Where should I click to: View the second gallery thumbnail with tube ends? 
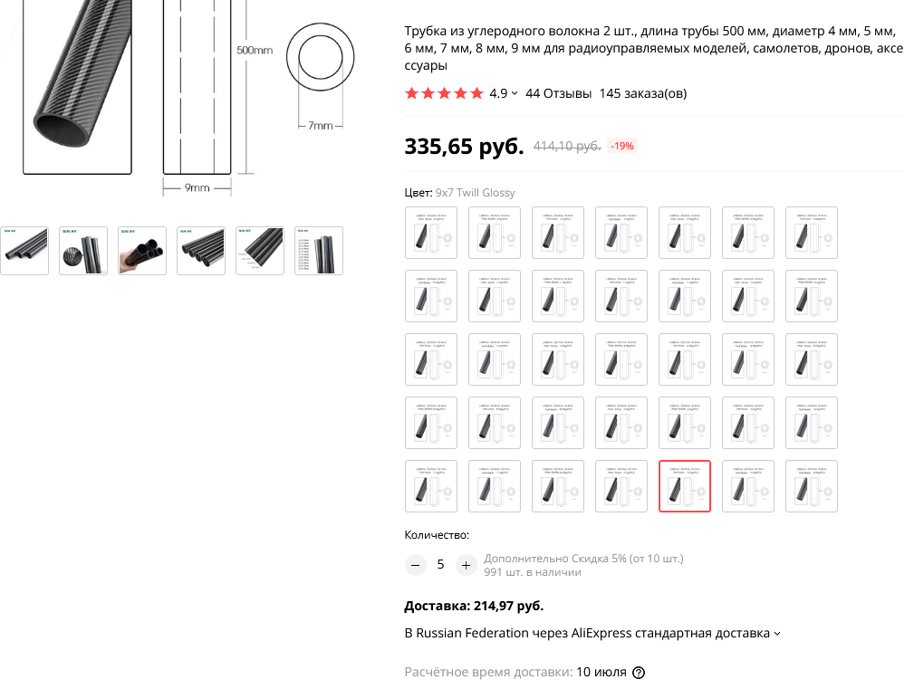[x=83, y=251]
